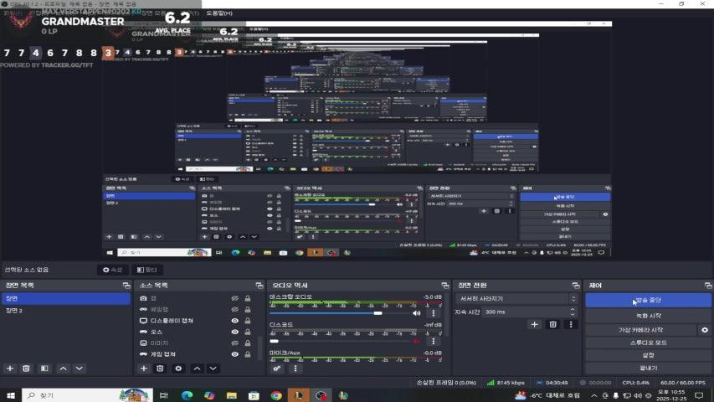Lock toggle for 디스플레이 캡쳐 source
714x402 pixels.
point(247,321)
